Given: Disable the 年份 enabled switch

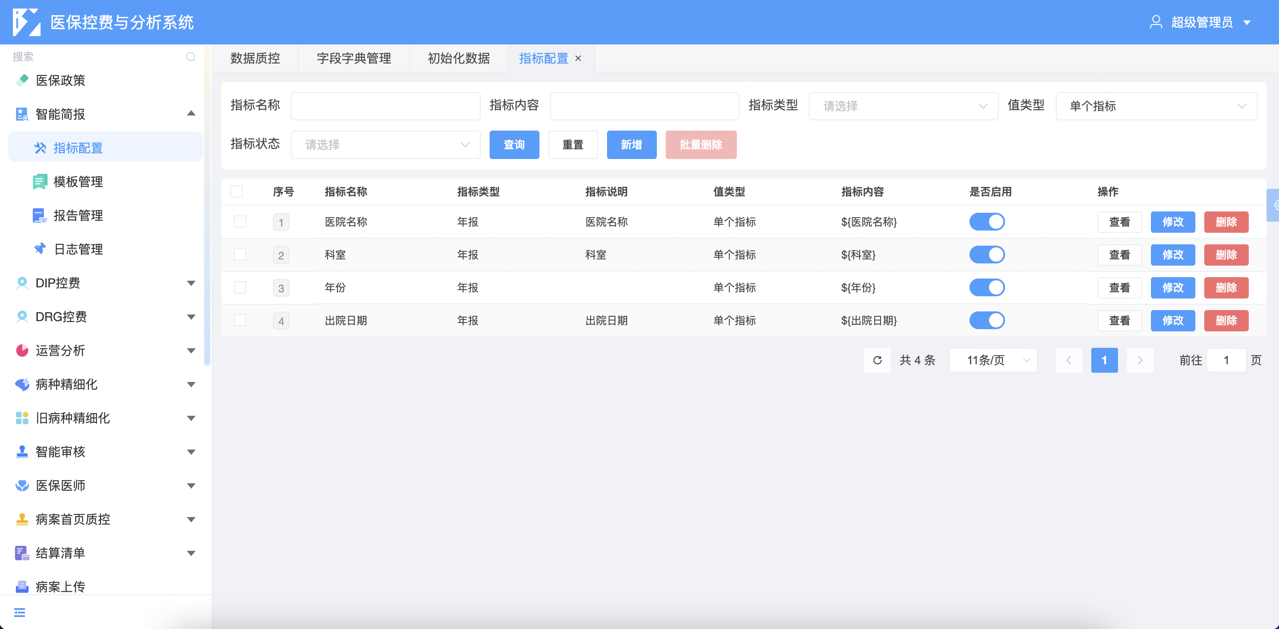Looking at the screenshot, I should 987,287.
